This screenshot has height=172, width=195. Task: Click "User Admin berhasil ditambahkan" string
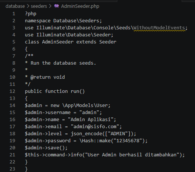point(132,155)
